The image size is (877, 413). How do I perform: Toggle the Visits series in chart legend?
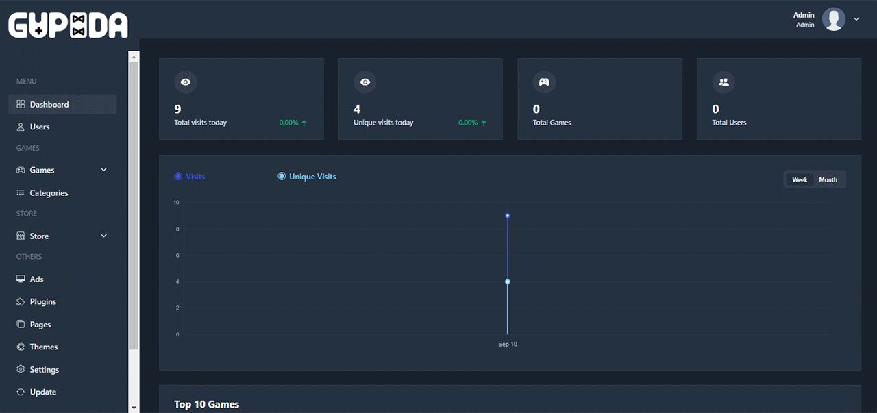coord(190,176)
